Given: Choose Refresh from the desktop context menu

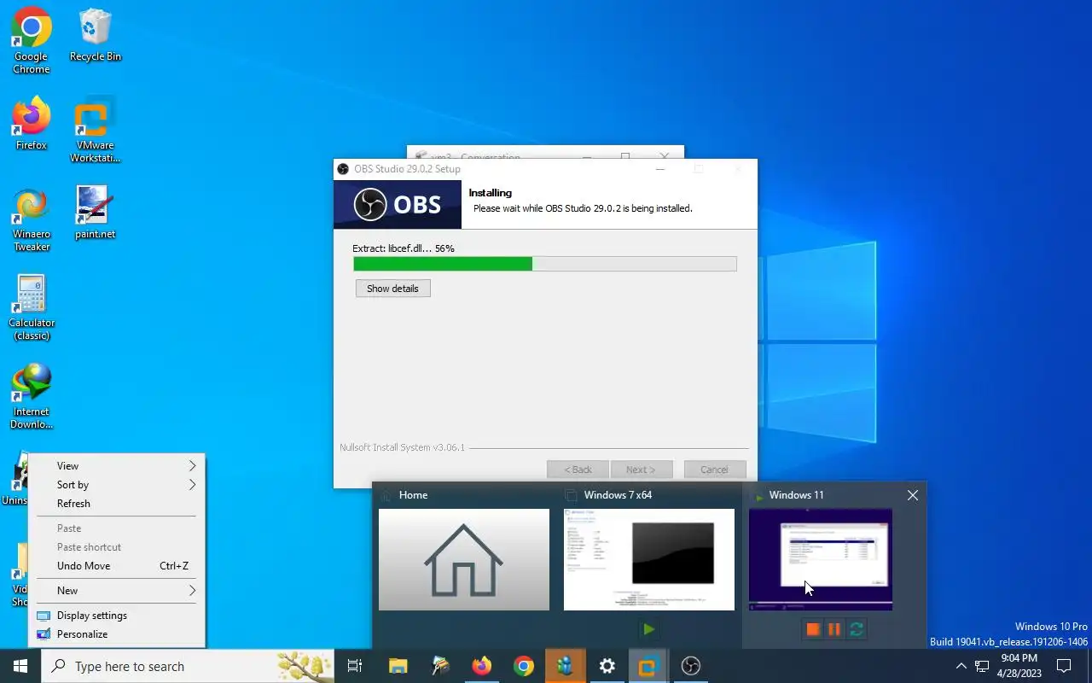Looking at the screenshot, I should (x=117, y=504).
